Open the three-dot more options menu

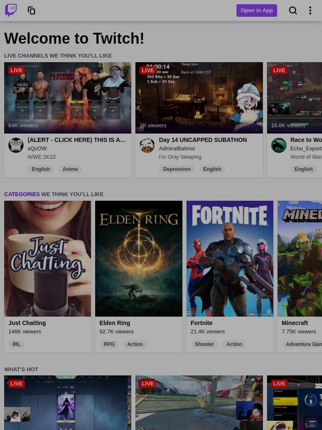click(310, 10)
